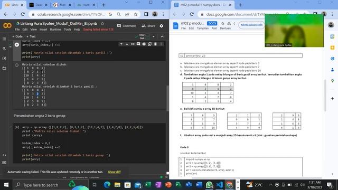The height and width of the screenshot is (190, 338).
Task: Add a text cell with + Text
Action: 31,36
